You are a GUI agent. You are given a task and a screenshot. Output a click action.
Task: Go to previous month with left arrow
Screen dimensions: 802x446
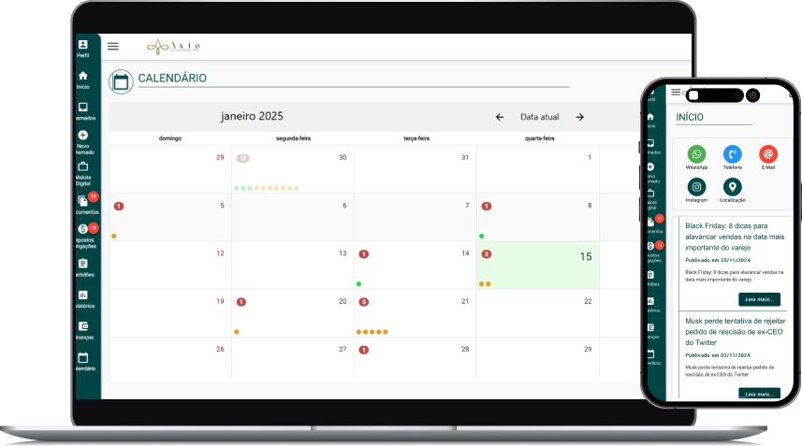click(x=500, y=117)
